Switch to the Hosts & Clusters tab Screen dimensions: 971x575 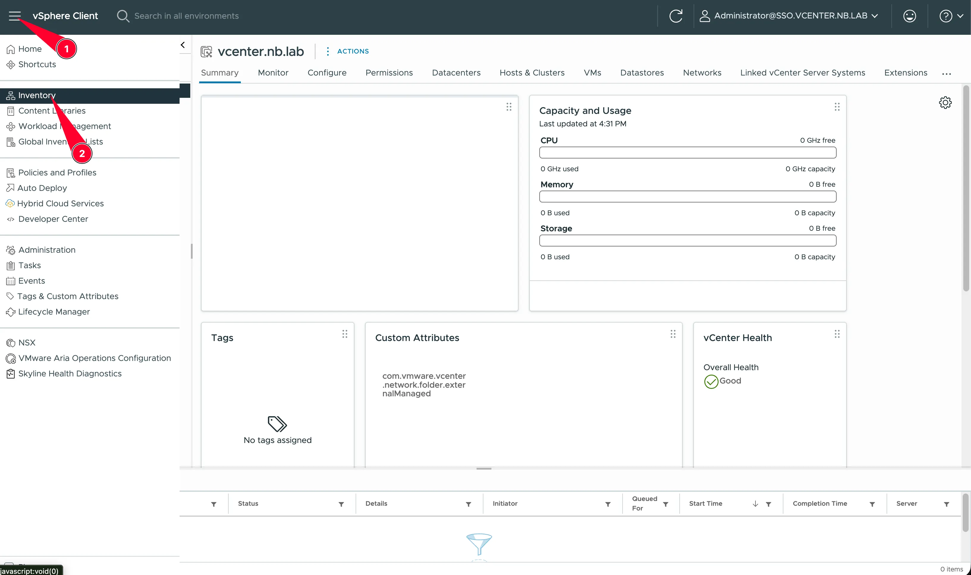tap(532, 73)
